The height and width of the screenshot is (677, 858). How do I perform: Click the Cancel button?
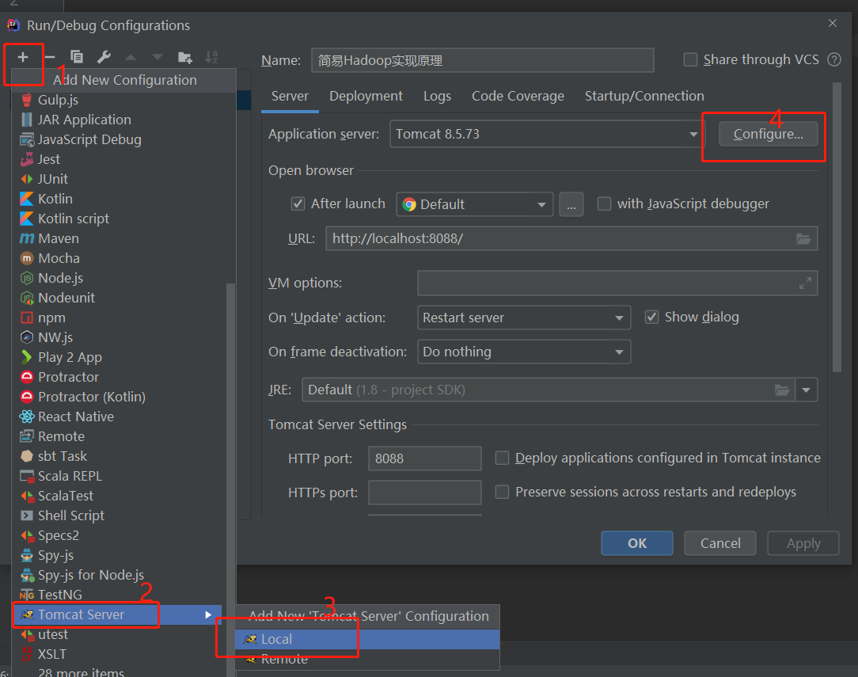pyautogui.click(x=720, y=543)
